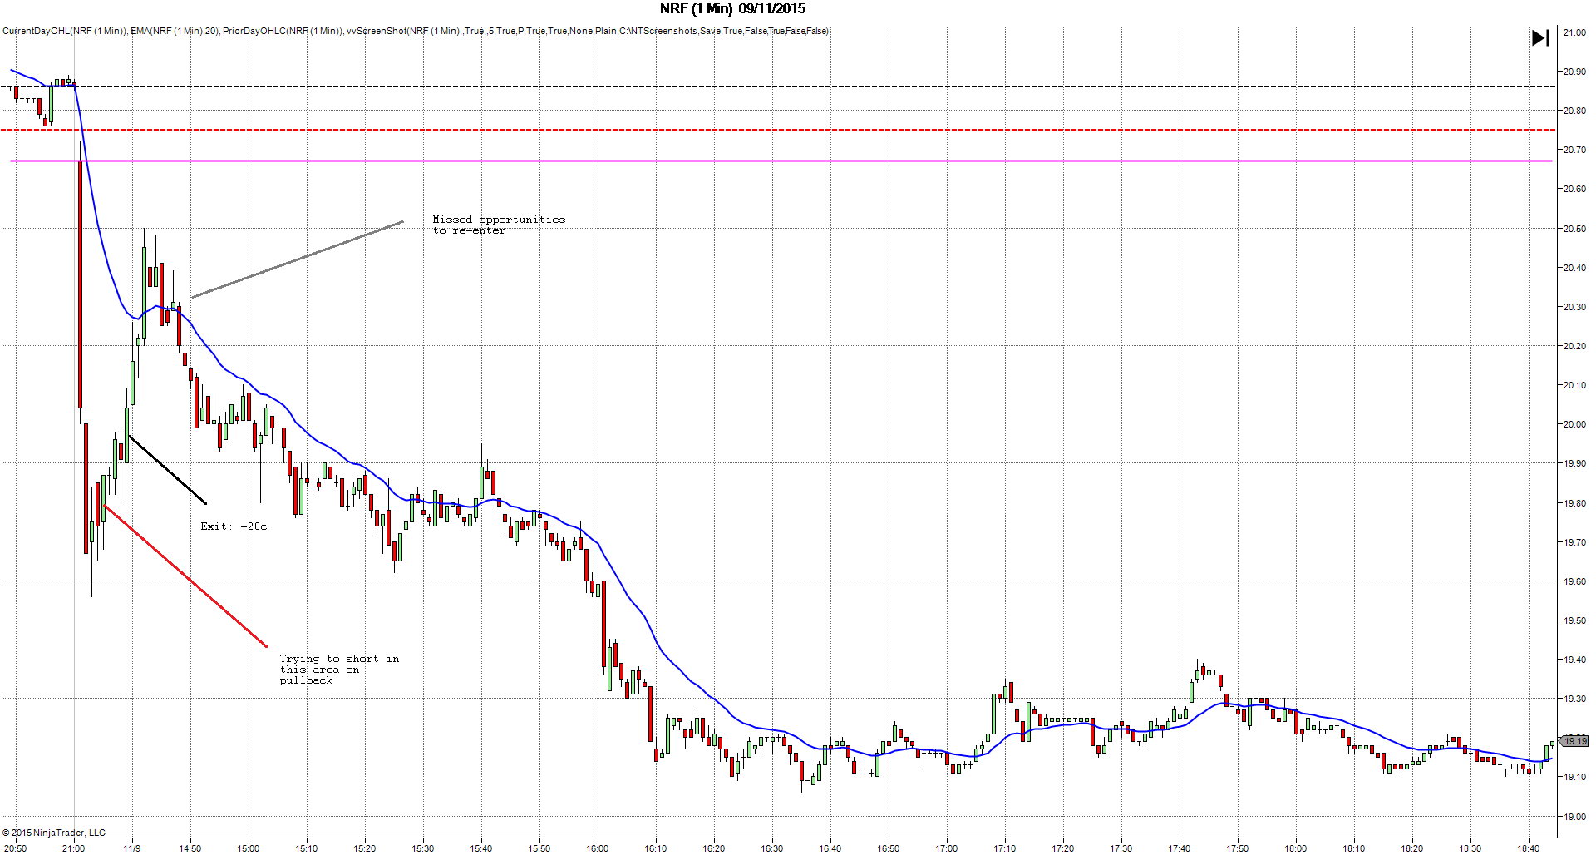The height and width of the screenshot is (860, 1596).
Task: Click the 19.80 price axis label
Action: [1574, 503]
